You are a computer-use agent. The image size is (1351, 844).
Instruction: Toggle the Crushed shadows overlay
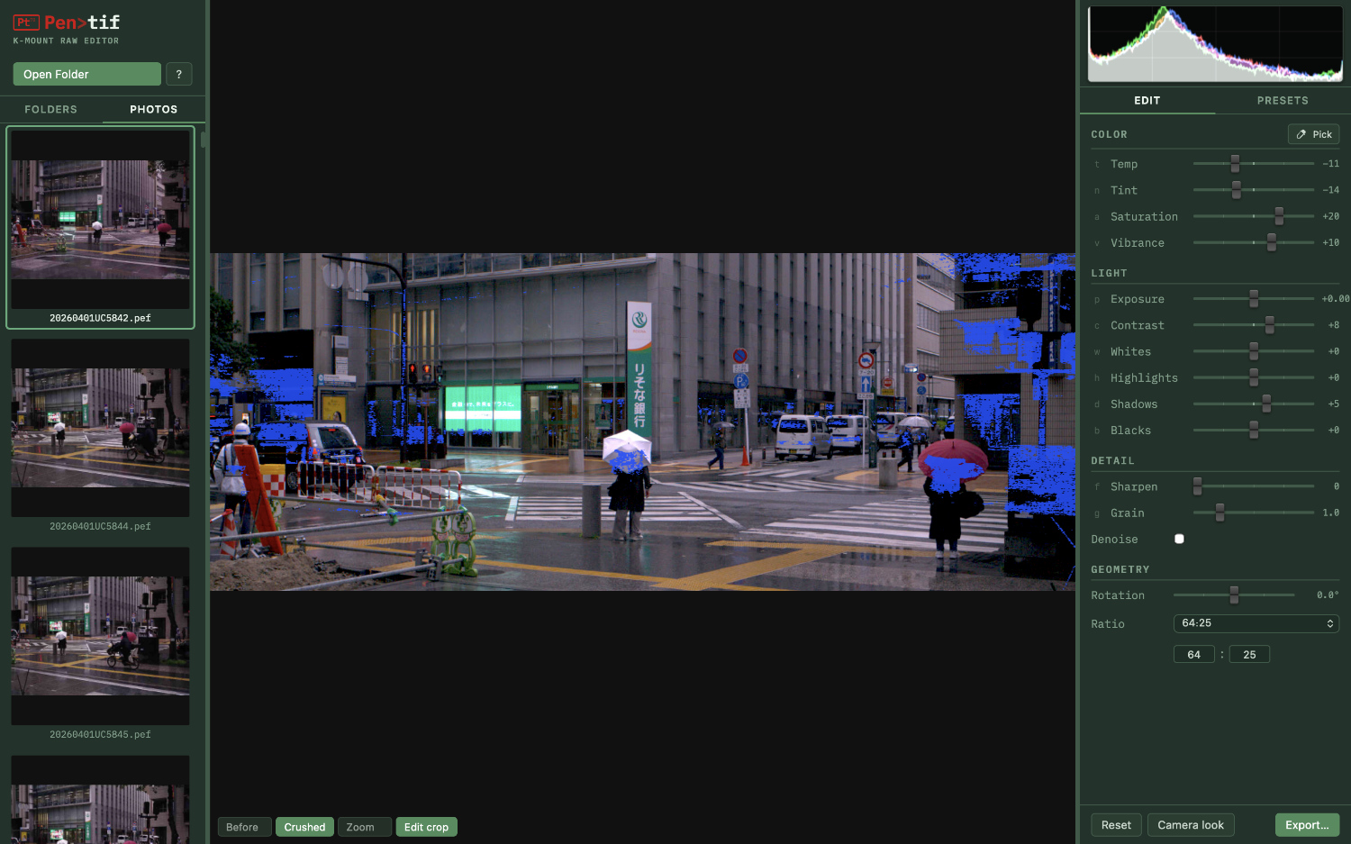coord(304,827)
